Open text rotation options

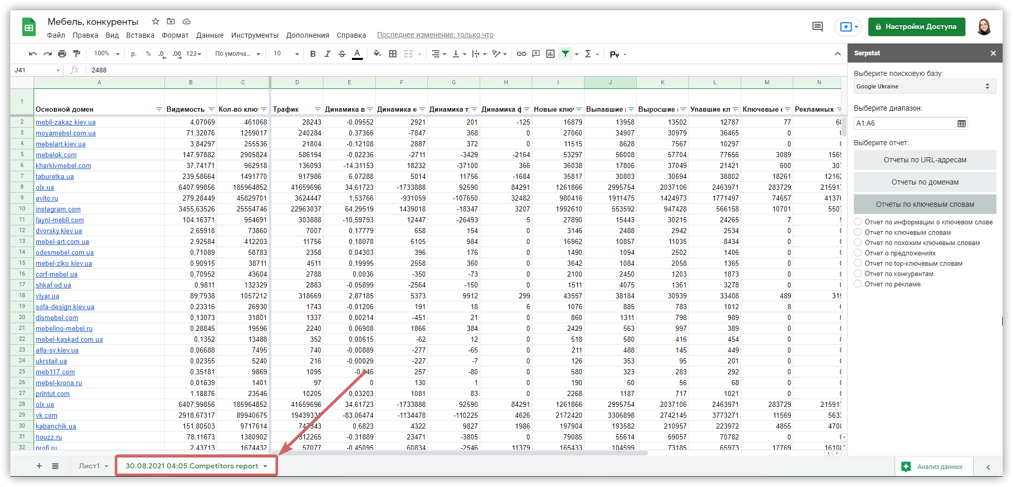[499, 54]
